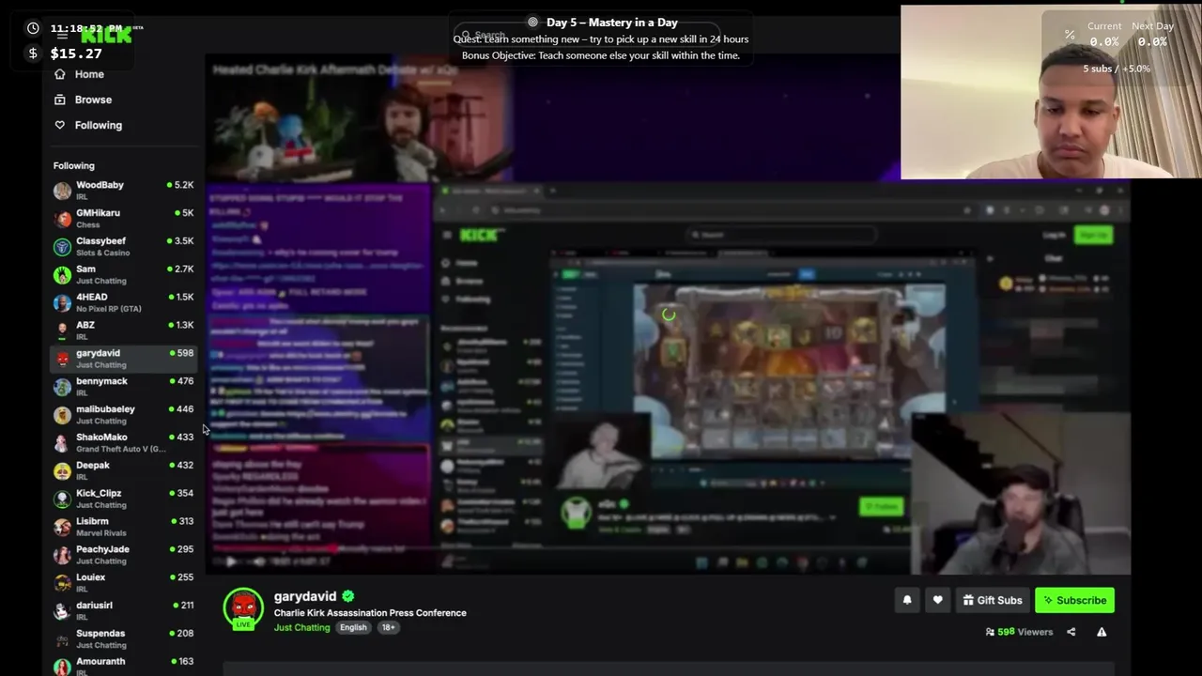Open Lisibrm's Marvel Rivals stream
The image size is (1202, 676).
(123, 527)
